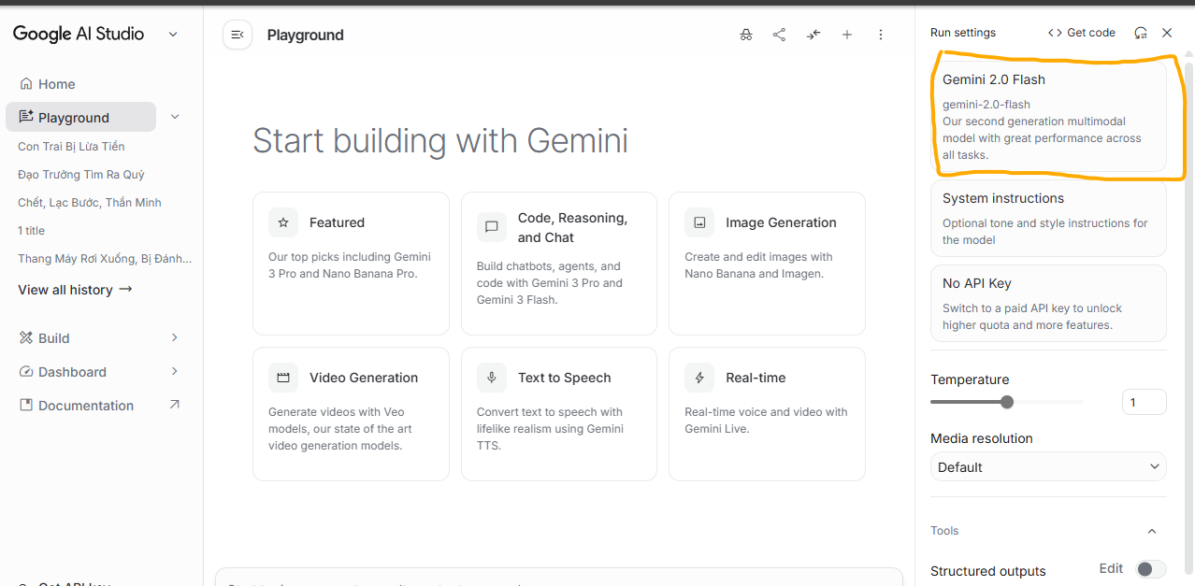Open Documentation from the sidebar
The height and width of the screenshot is (586, 1195).
tap(86, 406)
